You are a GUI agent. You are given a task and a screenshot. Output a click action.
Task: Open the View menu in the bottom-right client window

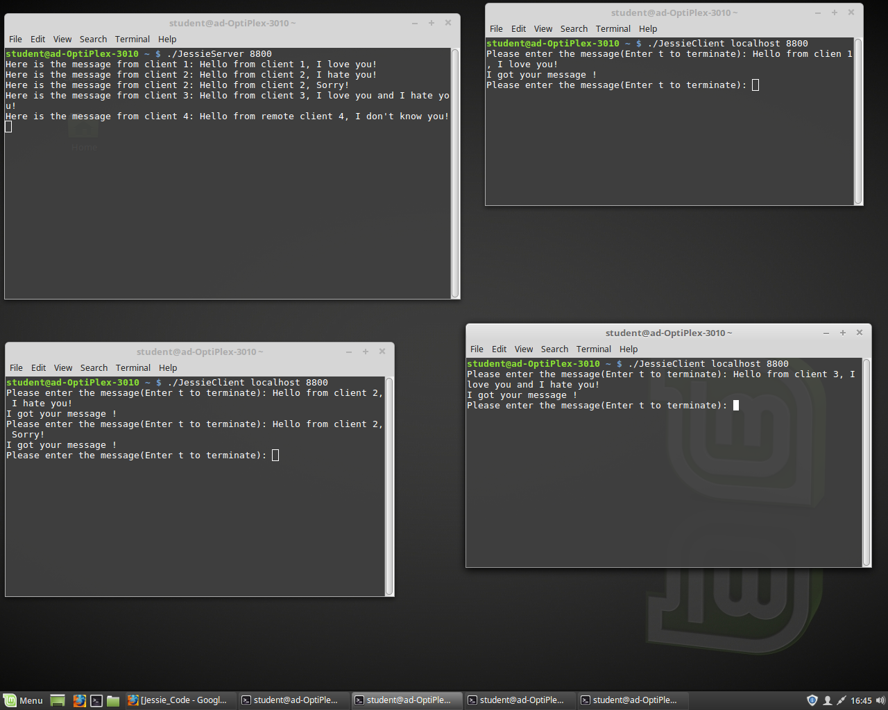524,349
